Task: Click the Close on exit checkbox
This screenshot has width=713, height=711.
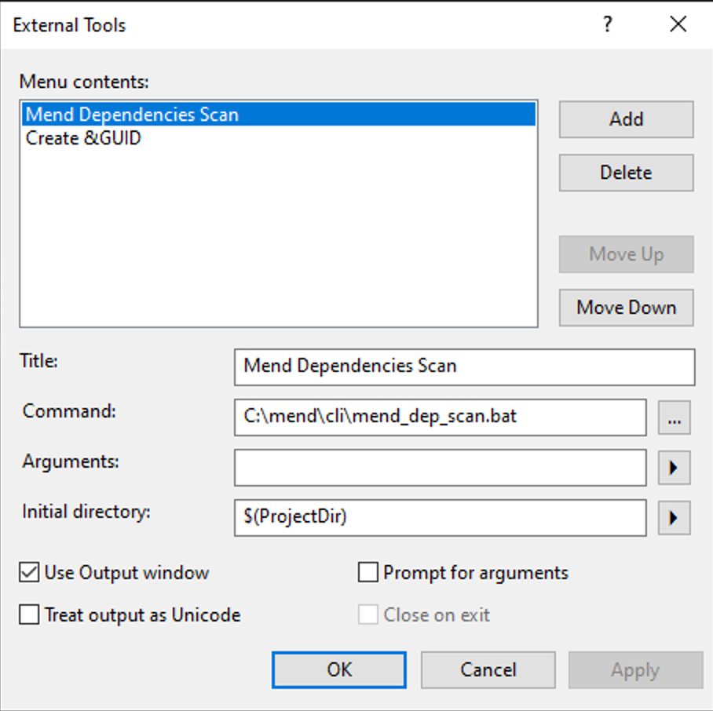Action: point(367,615)
